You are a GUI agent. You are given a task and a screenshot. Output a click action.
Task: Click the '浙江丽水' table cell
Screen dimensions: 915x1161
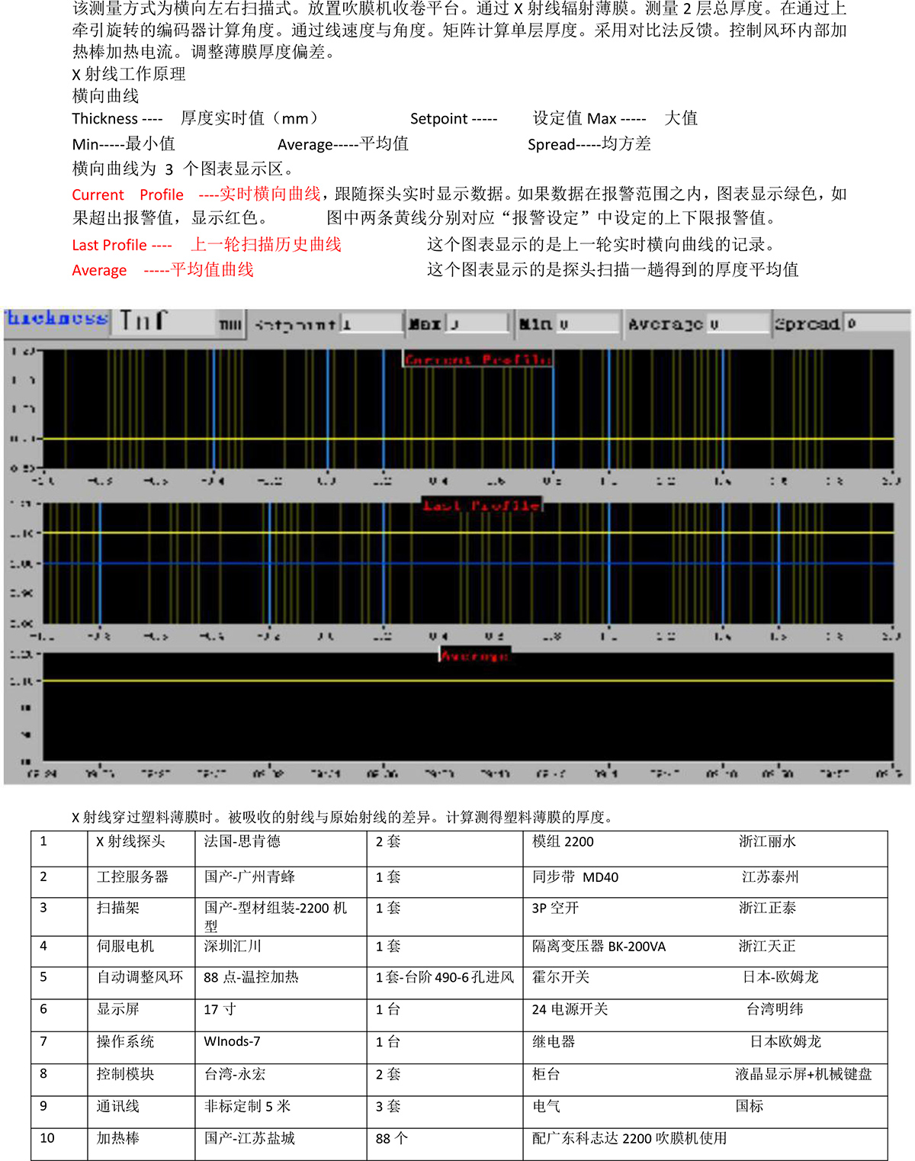(x=767, y=841)
